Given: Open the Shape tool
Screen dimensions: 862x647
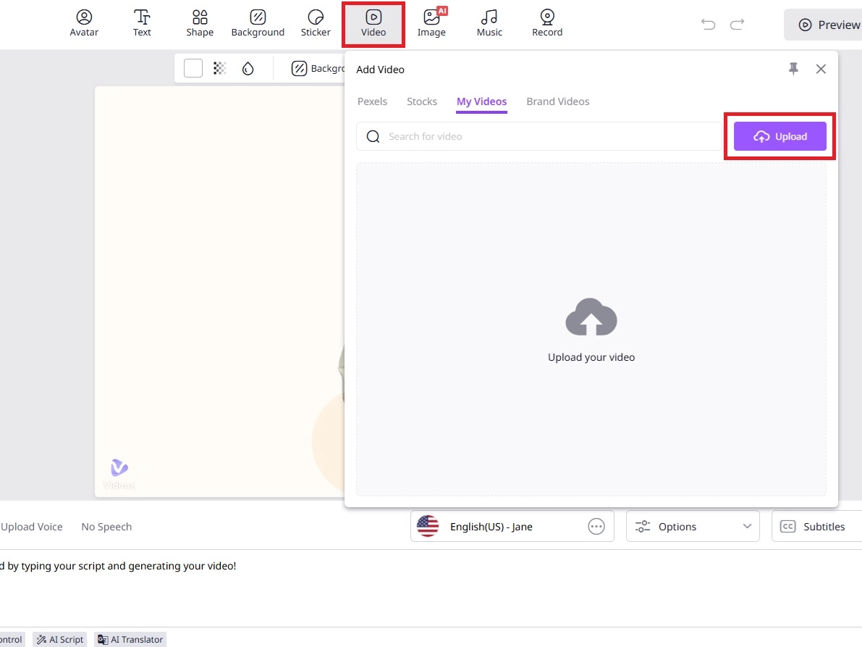Looking at the screenshot, I should [x=200, y=23].
